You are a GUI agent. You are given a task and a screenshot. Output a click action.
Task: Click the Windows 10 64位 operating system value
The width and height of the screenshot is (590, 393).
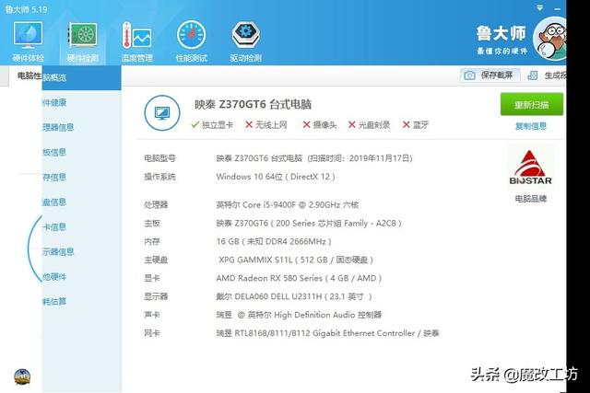276,177
